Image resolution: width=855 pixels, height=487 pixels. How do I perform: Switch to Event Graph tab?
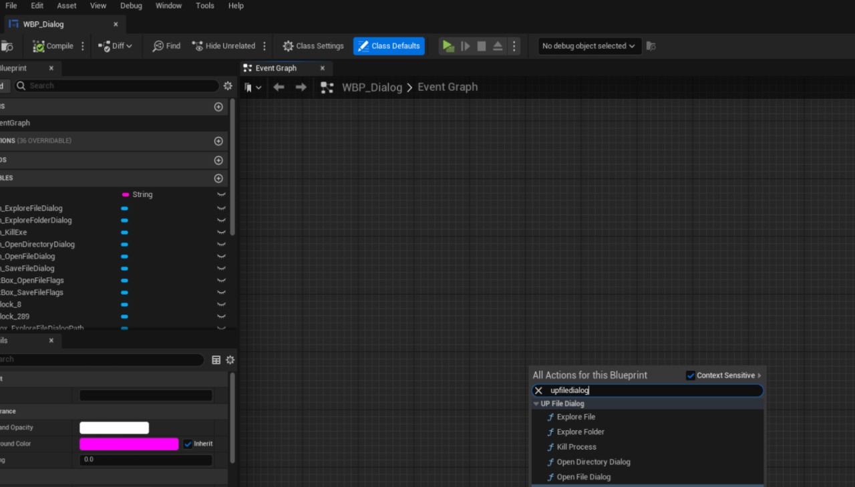coord(276,68)
